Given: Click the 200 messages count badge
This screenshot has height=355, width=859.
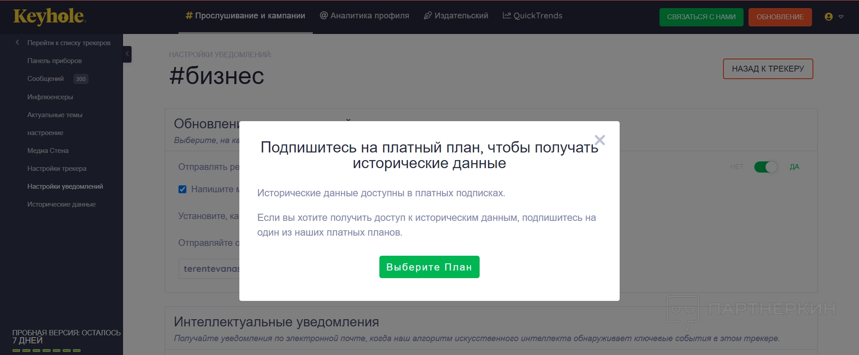Looking at the screenshot, I should click(81, 79).
